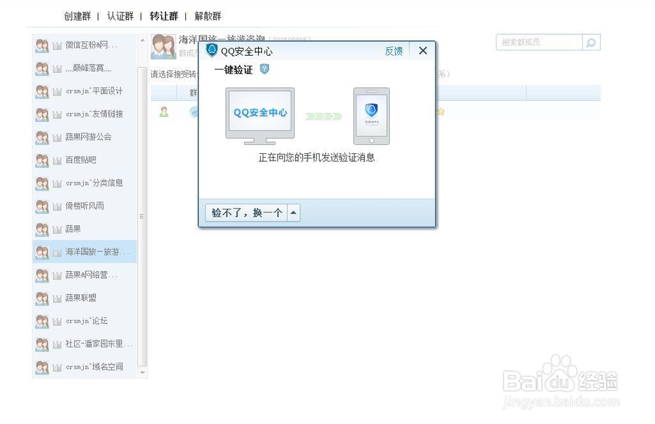Click the crown icon beside crsmjn^友情链接
The width and height of the screenshot is (655, 424).
point(57,115)
